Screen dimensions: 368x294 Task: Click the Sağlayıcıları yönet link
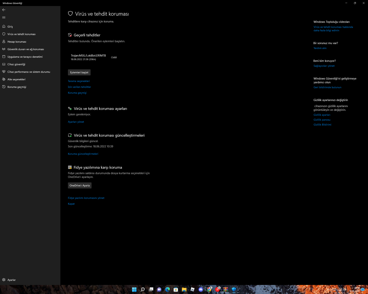(324, 66)
